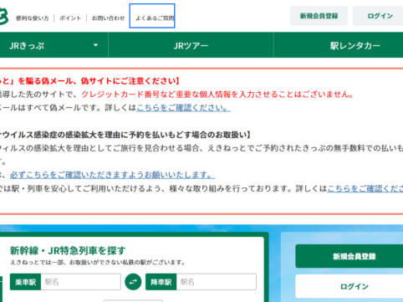403x302 pixels.
Task: Click the 偽サイトにご注意ください notice title
Action: pyautogui.click(x=89, y=81)
